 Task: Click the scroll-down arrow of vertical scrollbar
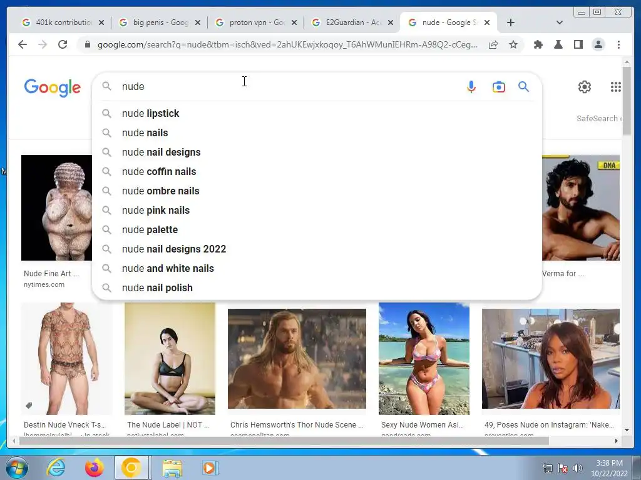pyautogui.click(x=627, y=430)
